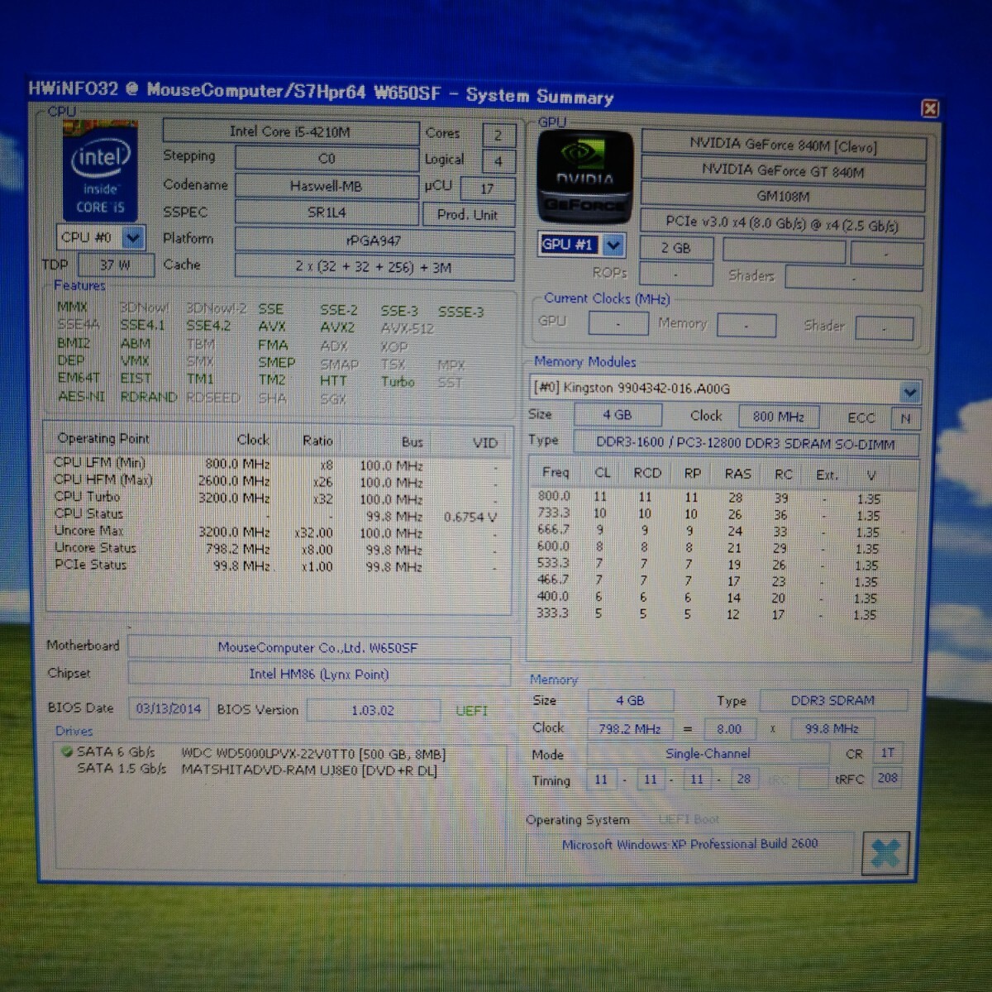Click the DDR3 SDRAM memory type field
The width and height of the screenshot is (992, 992).
832,701
